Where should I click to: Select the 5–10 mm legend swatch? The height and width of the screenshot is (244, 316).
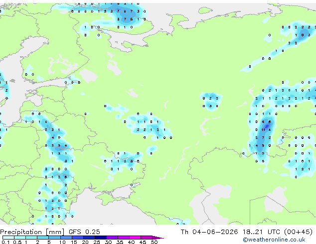[x=54, y=238]
